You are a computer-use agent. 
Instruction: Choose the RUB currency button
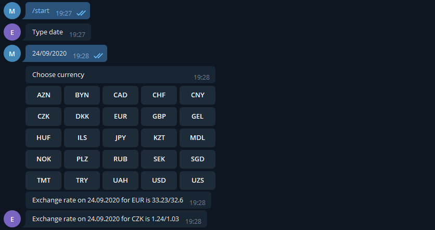coord(120,159)
